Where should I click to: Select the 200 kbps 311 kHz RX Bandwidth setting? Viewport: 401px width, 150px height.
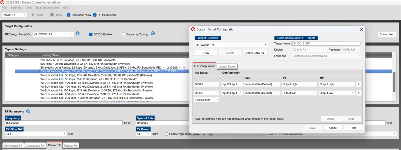point(79,60)
